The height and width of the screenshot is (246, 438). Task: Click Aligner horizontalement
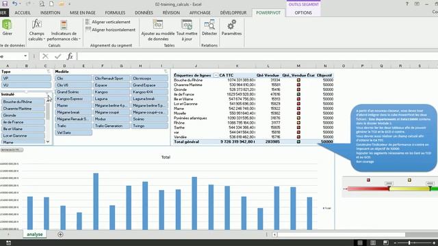(110, 29)
